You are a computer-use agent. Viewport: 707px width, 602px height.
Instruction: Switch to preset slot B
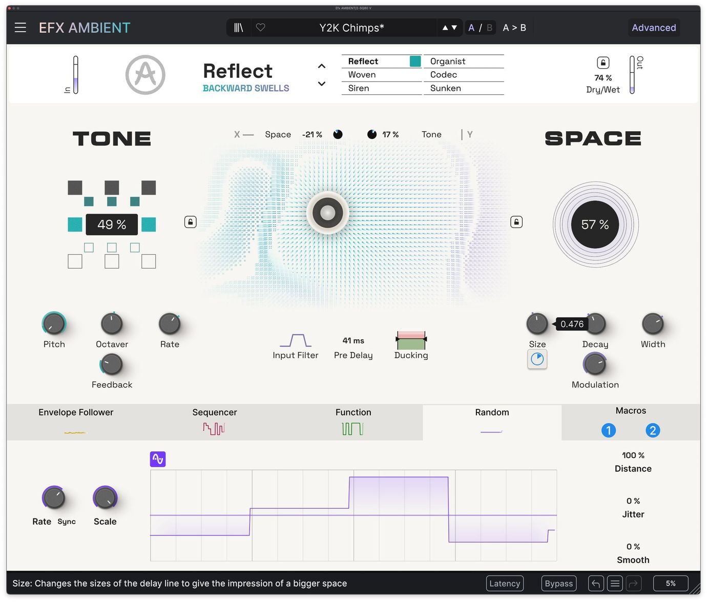489,28
